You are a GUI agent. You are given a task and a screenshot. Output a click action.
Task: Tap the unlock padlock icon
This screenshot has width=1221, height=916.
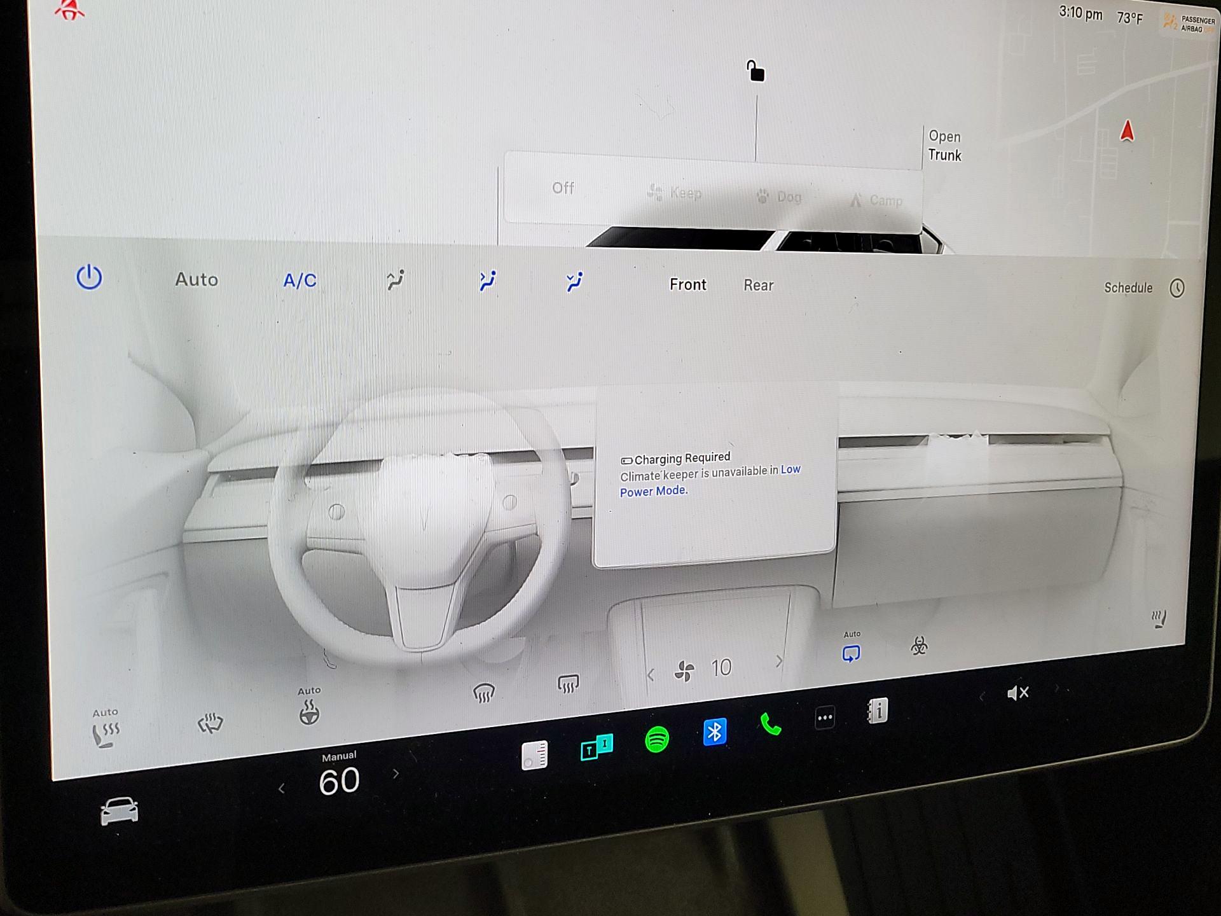[x=755, y=71]
